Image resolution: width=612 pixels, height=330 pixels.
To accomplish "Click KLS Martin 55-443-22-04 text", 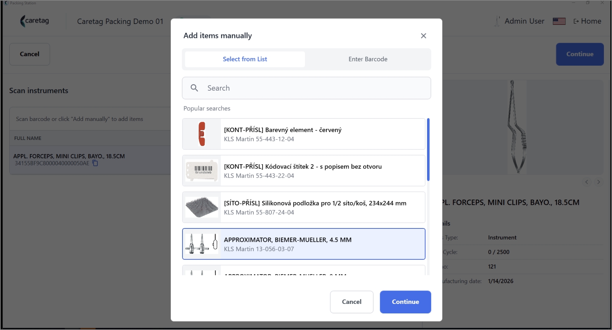I will pyautogui.click(x=259, y=176).
